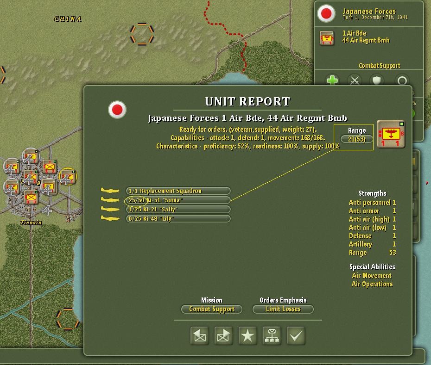Click the Japanese flag in the side panel
Image resolution: width=431 pixels, height=365 pixels.
(x=326, y=13)
